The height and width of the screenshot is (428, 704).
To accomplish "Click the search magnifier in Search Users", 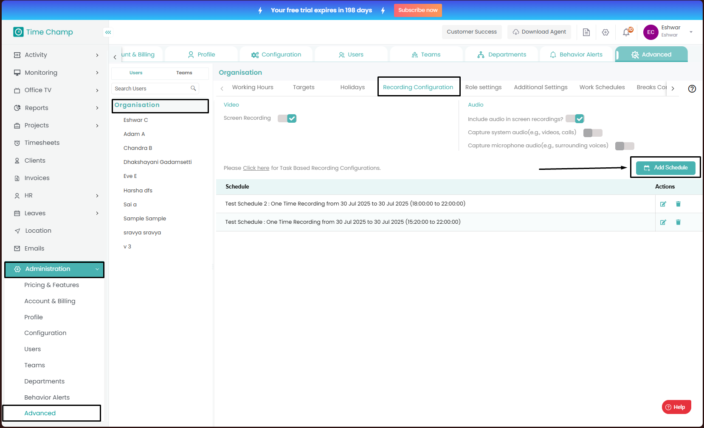I will click(193, 88).
